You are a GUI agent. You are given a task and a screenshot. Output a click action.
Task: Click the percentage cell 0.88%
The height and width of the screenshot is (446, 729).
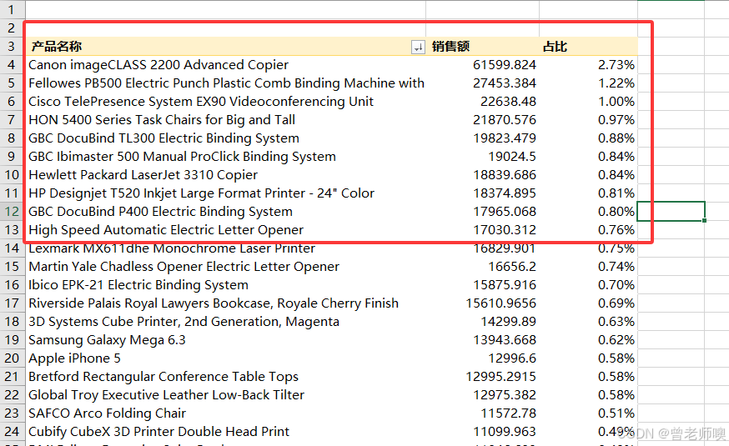pyautogui.click(x=588, y=138)
